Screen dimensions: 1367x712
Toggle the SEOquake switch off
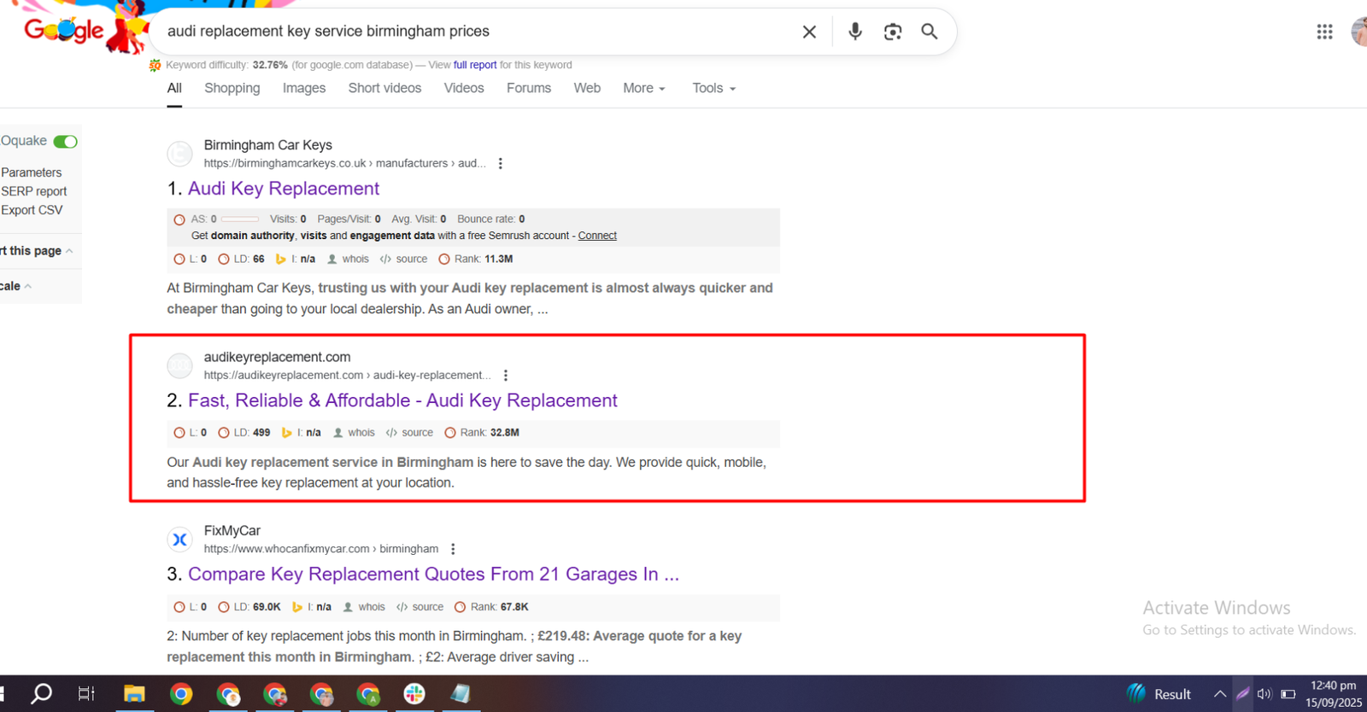tap(65, 142)
